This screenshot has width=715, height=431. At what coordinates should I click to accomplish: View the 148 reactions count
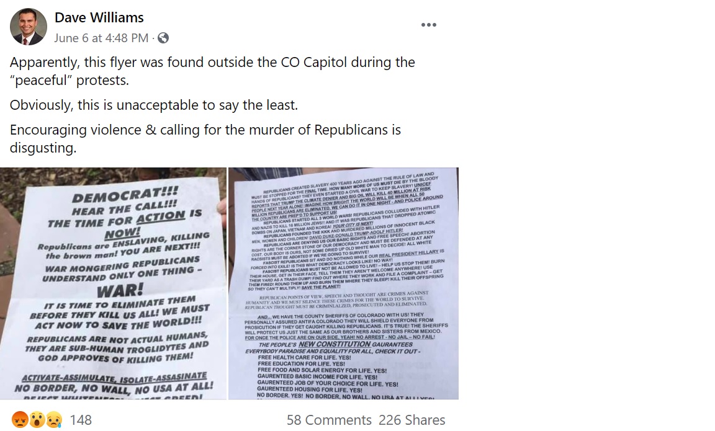pyautogui.click(x=81, y=420)
